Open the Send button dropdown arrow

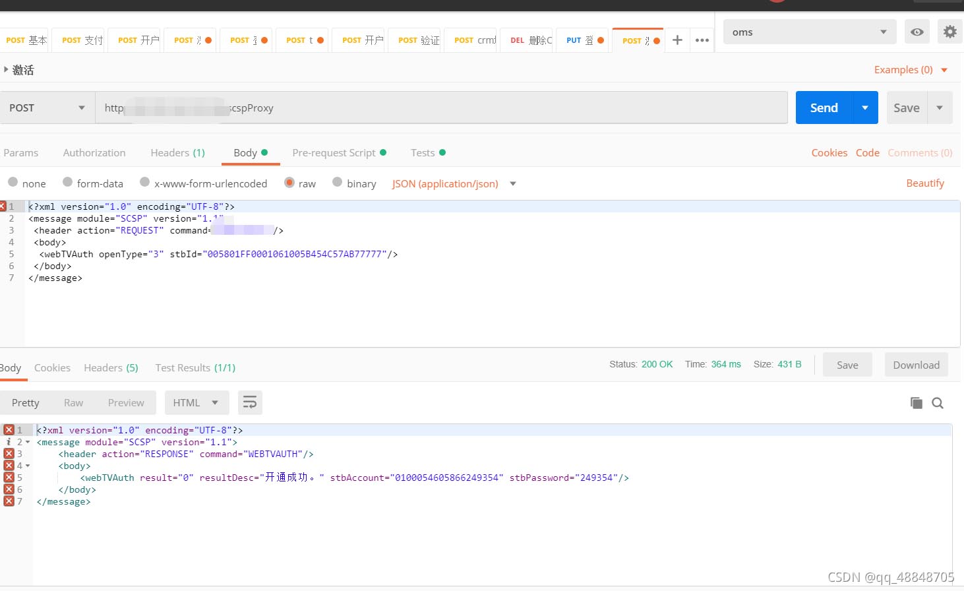pos(865,108)
